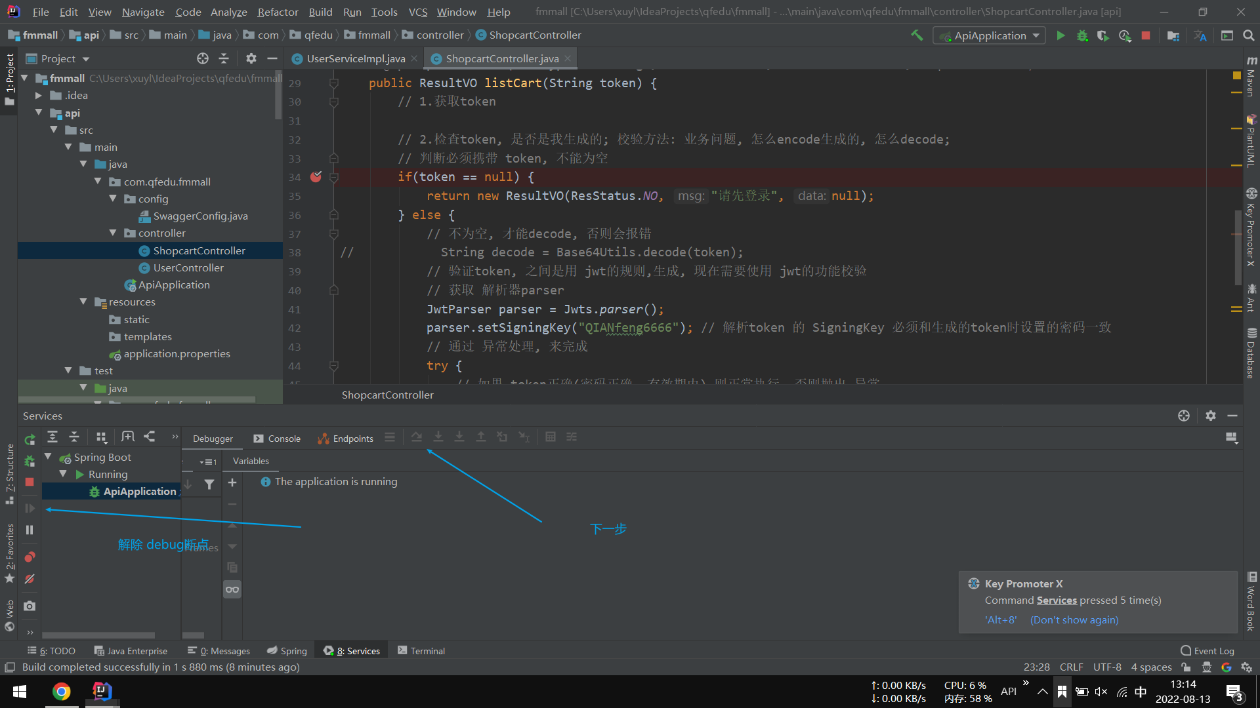Click Step Into icon in debugger toolbar
This screenshot has height=708, width=1260.
(x=438, y=437)
